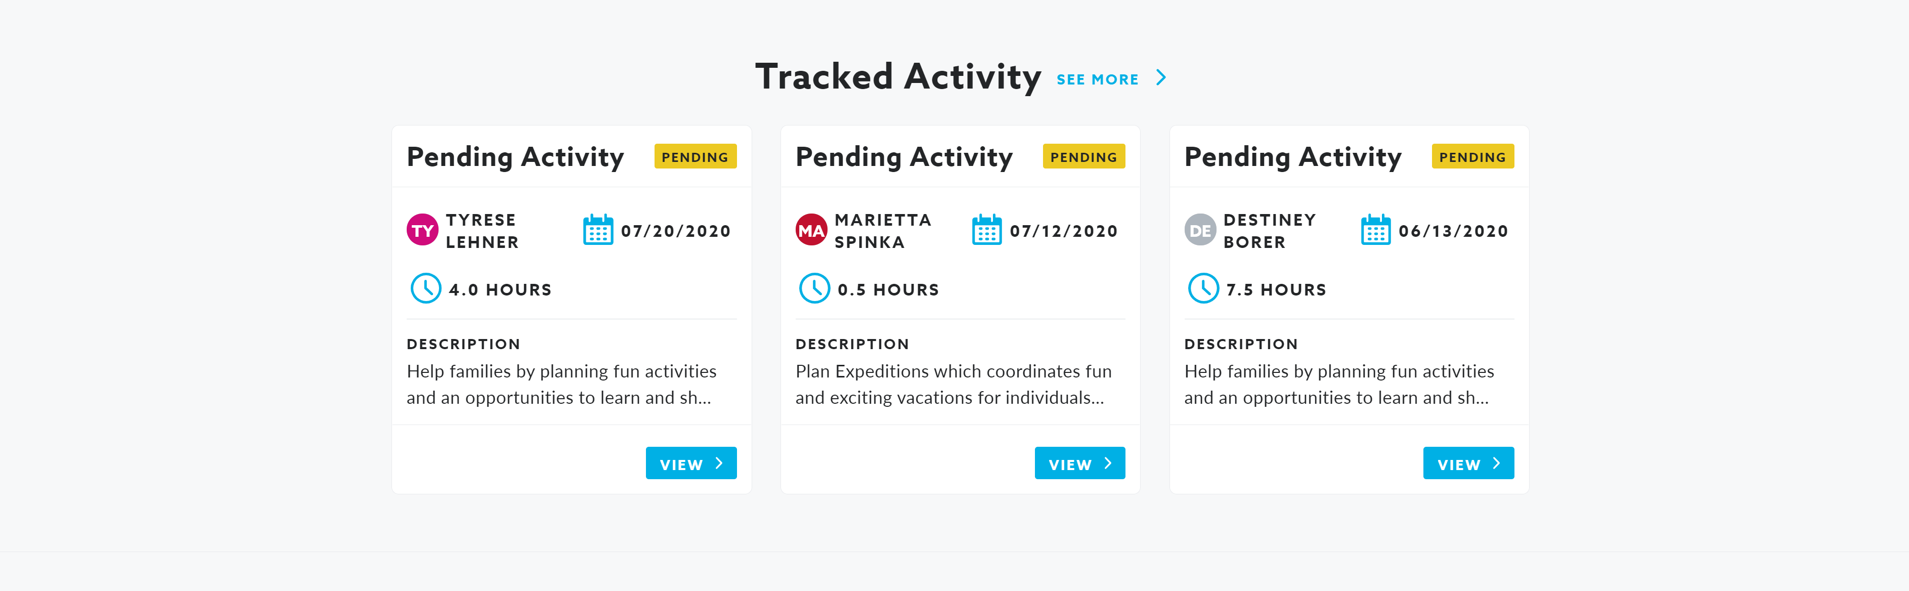Click Tyrese Lehner's TY avatar icon
This screenshot has width=1909, height=591.
pyautogui.click(x=422, y=230)
